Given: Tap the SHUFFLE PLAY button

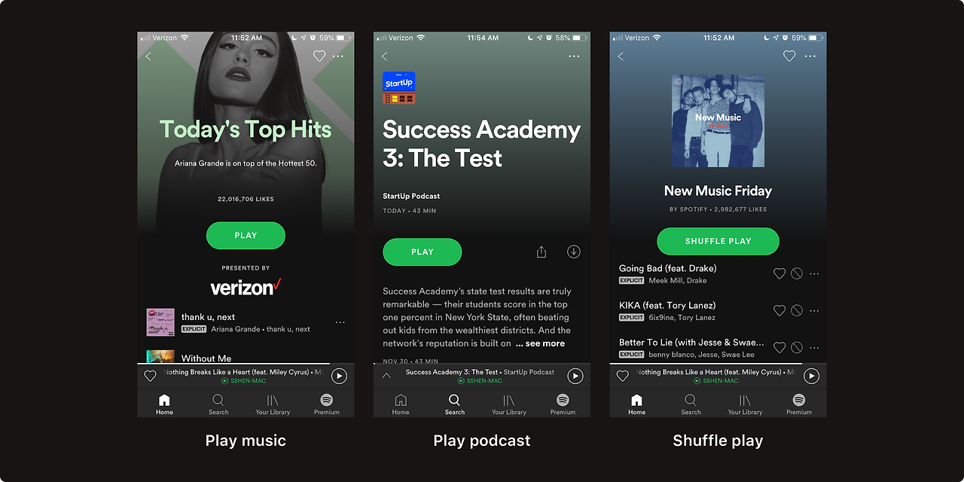Looking at the screenshot, I should 718,241.
